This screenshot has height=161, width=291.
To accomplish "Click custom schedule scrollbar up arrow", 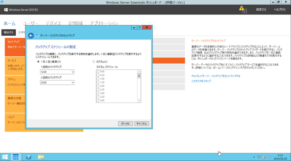I will point(139,72).
